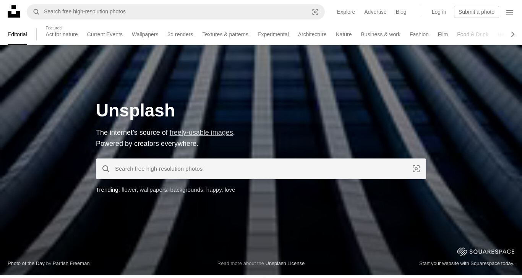Open the Unsplash License link
Image resolution: width=522 pixels, height=278 pixels.
[285, 263]
